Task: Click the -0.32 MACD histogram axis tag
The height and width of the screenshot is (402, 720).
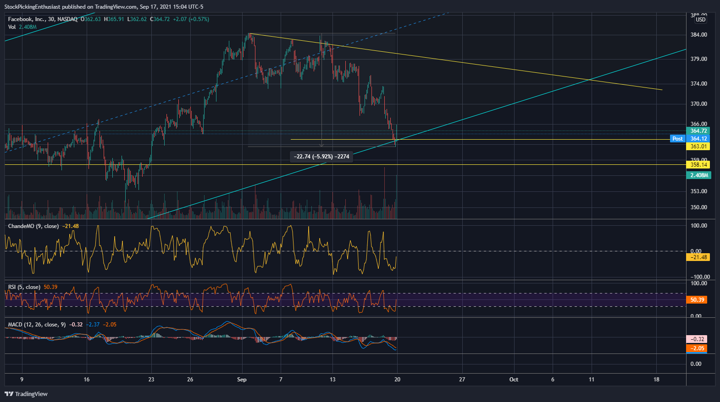Action: coord(697,339)
